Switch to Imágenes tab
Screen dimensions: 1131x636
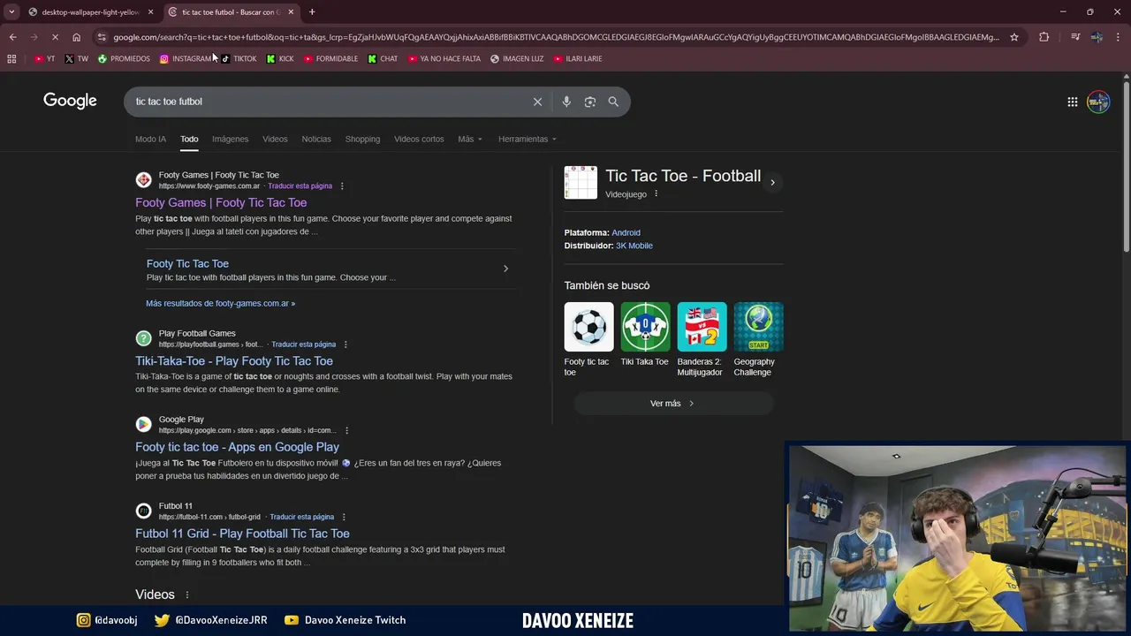point(230,139)
